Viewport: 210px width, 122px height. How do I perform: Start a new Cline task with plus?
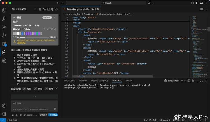[36, 9]
